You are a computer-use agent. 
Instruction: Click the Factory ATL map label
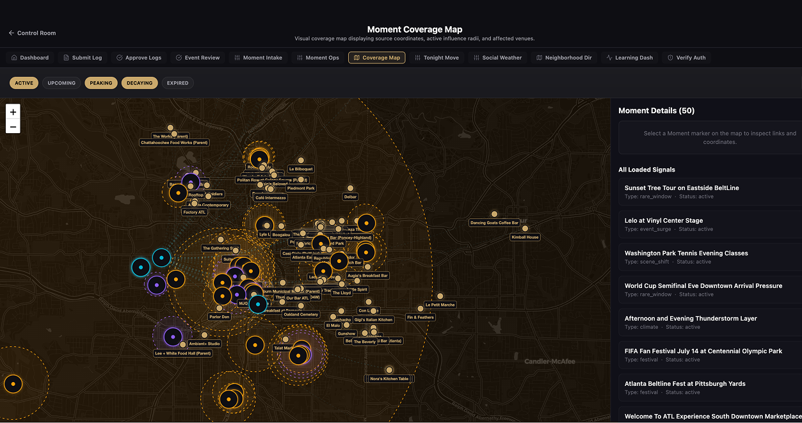[x=195, y=212]
